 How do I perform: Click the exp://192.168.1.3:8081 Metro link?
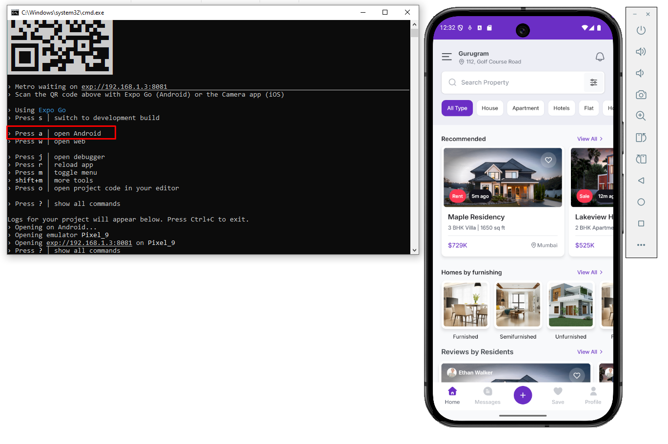(x=124, y=87)
